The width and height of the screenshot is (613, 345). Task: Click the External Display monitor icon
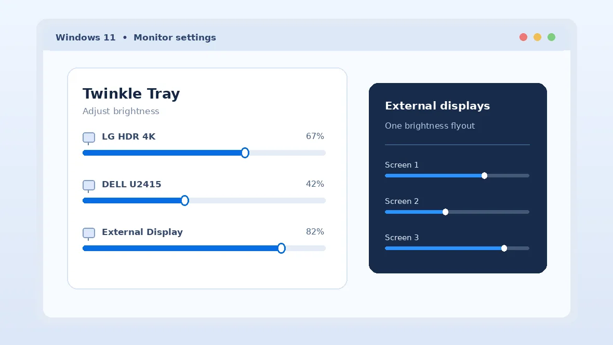click(x=89, y=233)
